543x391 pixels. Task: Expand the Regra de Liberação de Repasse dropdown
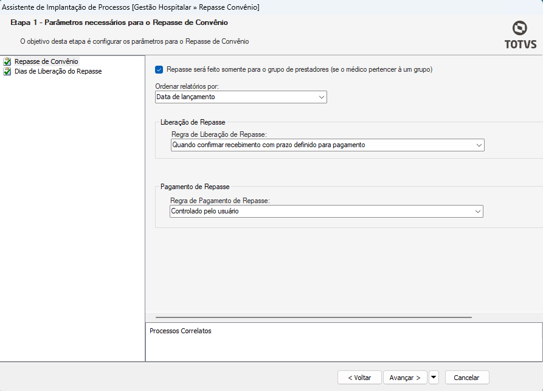click(479, 145)
